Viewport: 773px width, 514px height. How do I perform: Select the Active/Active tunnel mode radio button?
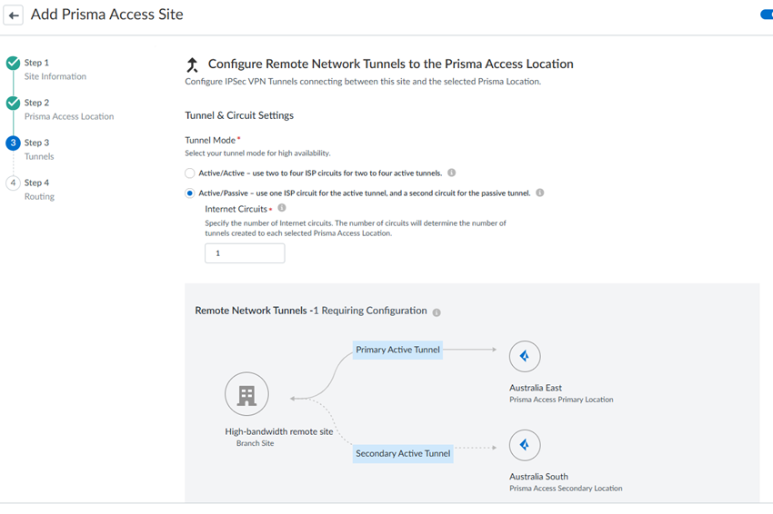190,173
